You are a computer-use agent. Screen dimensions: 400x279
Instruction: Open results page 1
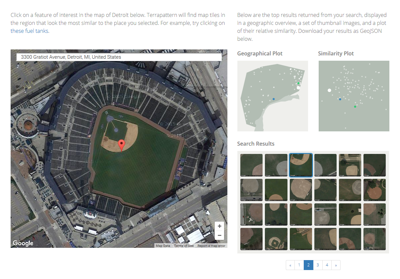(x=299, y=265)
